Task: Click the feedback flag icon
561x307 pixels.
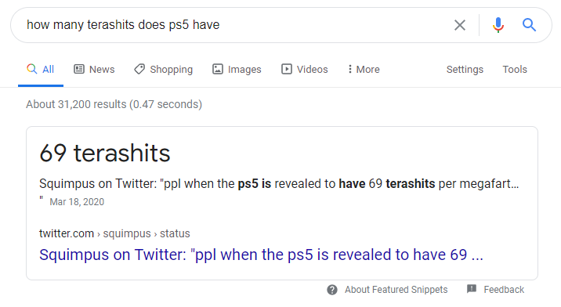Action: 472,289
